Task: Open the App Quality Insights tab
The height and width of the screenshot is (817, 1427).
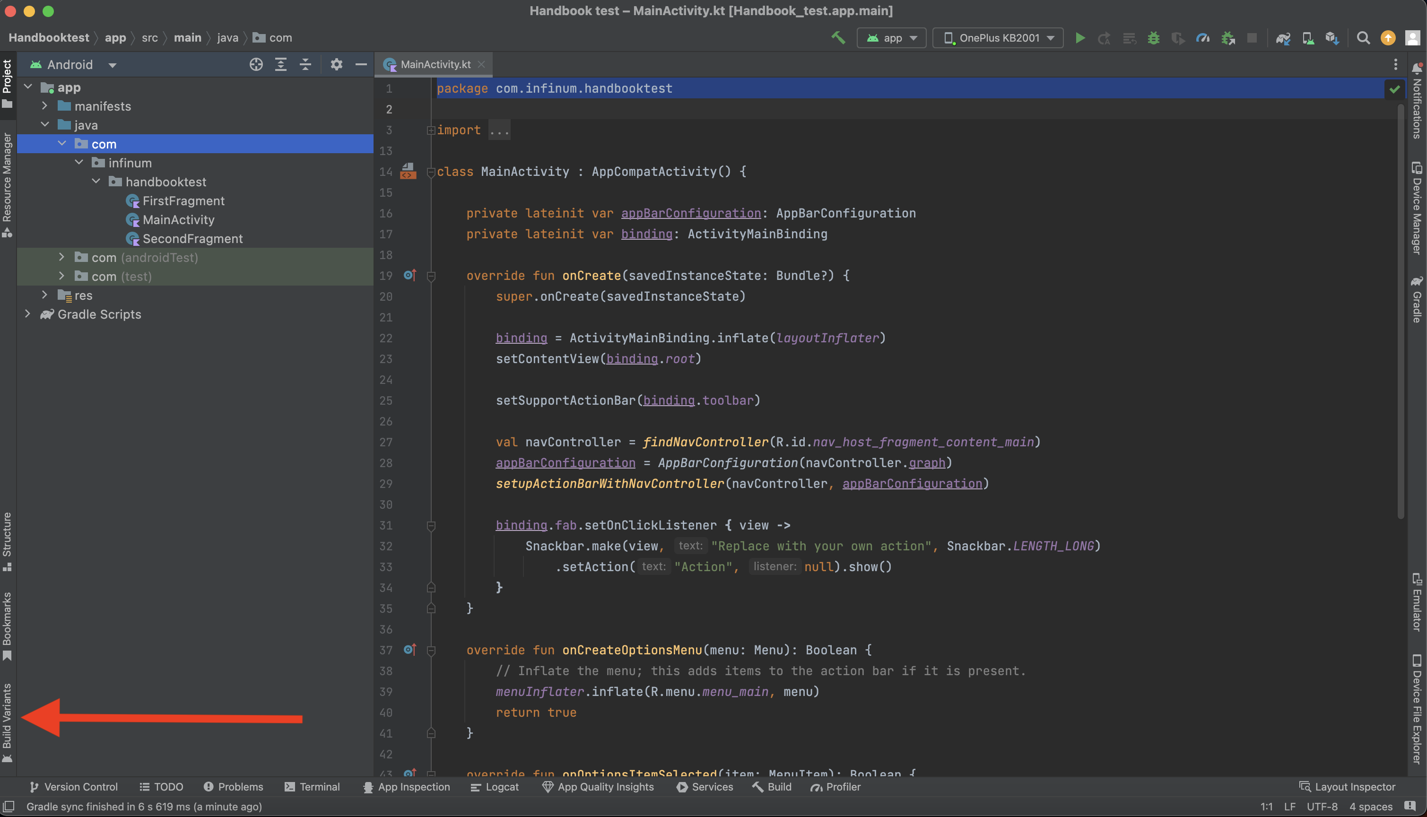Action: [598, 787]
